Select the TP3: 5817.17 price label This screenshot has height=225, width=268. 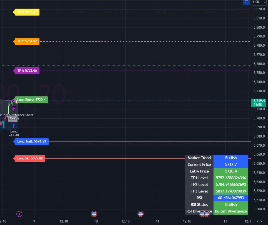coord(26,12)
